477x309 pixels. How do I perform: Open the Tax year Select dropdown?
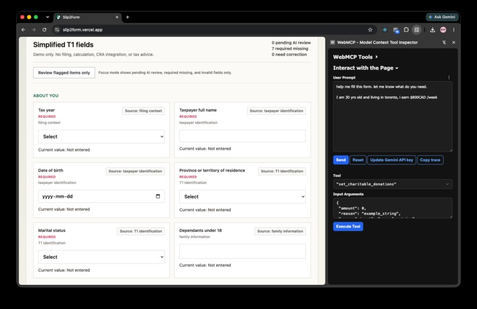[x=101, y=137]
